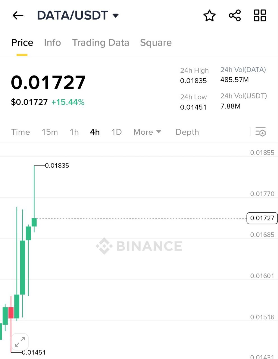Switch to the Info tab

click(x=52, y=43)
